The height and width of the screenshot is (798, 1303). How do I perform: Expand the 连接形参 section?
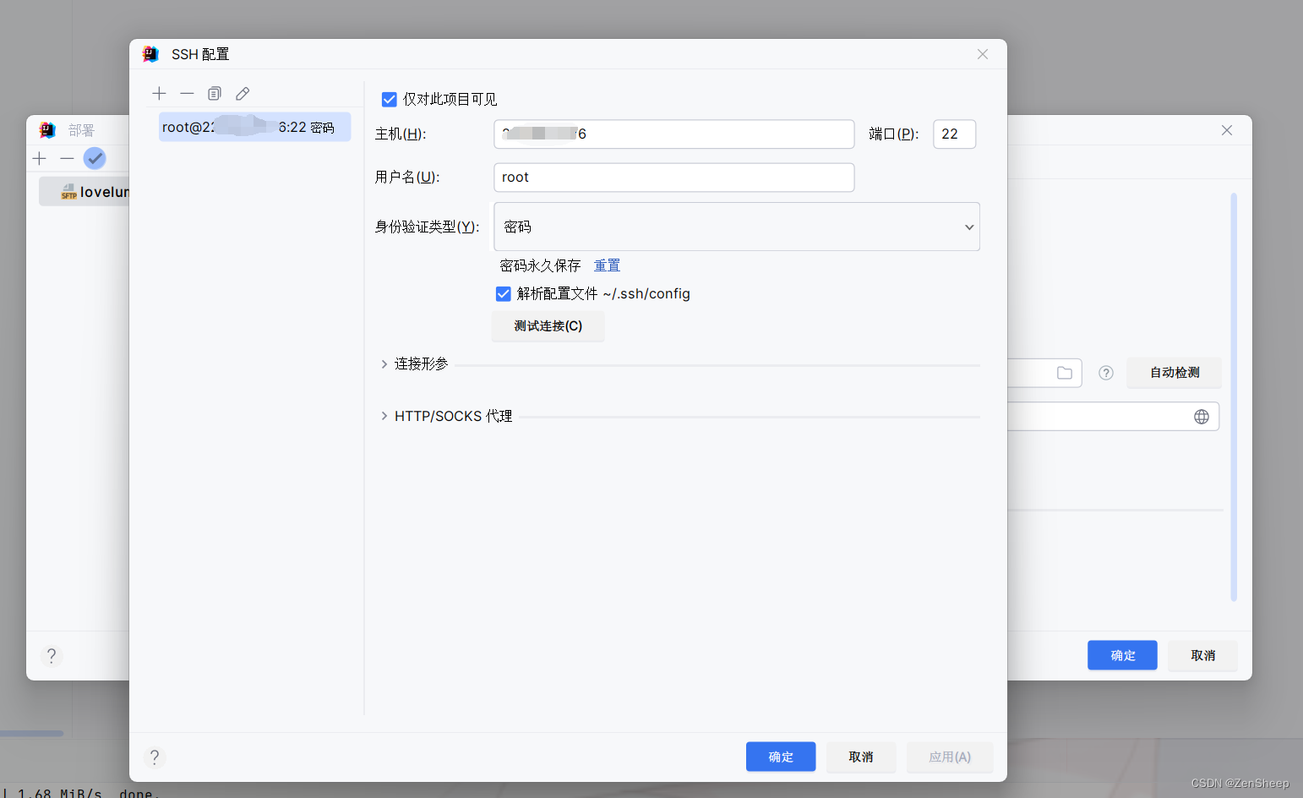[x=384, y=364]
